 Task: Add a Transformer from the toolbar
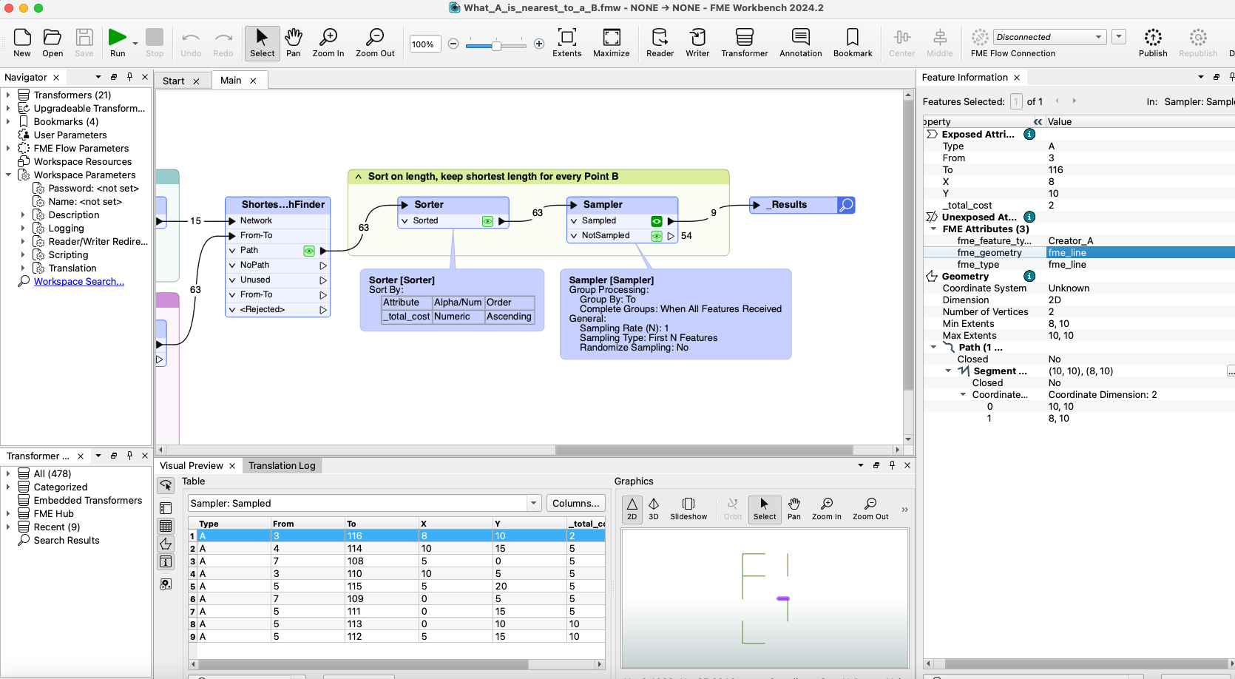click(x=745, y=43)
